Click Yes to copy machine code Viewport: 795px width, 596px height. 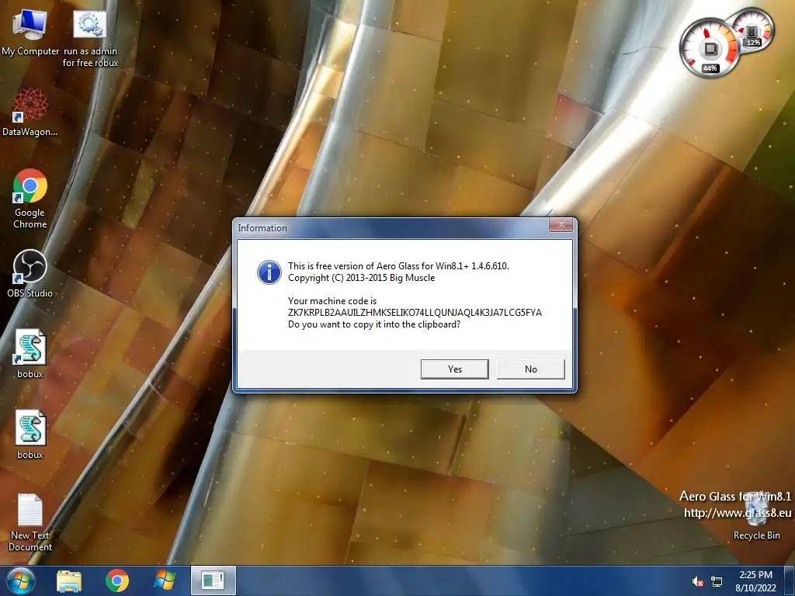[x=455, y=369]
